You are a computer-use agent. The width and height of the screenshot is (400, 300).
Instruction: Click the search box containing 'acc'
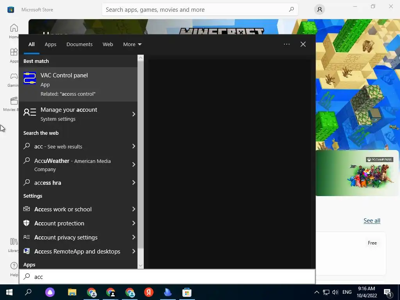(x=167, y=277)
